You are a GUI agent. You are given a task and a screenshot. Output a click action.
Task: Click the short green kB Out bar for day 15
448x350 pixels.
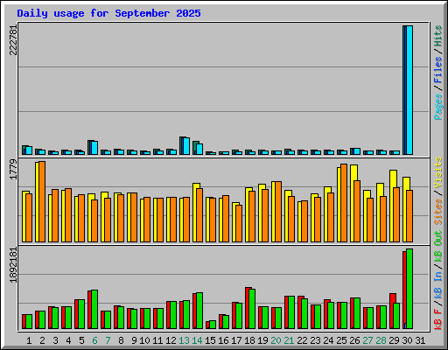click(x=213, y=325)
